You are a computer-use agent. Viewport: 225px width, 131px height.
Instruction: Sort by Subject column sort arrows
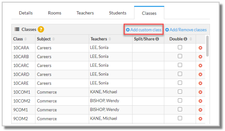coord(53,39)
